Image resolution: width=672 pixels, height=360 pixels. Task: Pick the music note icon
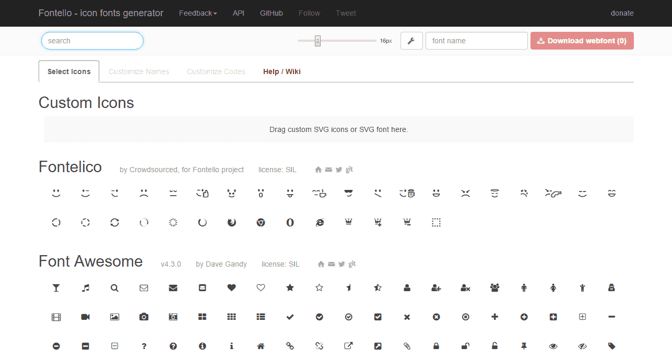[86, 287]
